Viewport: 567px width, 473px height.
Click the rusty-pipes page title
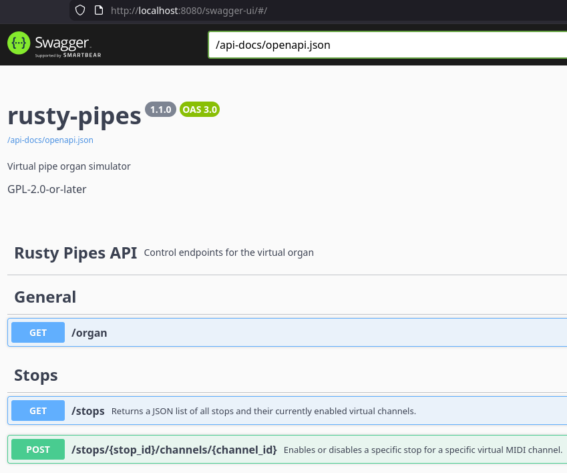[74, 116]
